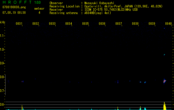Click the 0839 time axis marker
Screen dimensions: 174x110
pyautogui.click(x=152, y=24)
